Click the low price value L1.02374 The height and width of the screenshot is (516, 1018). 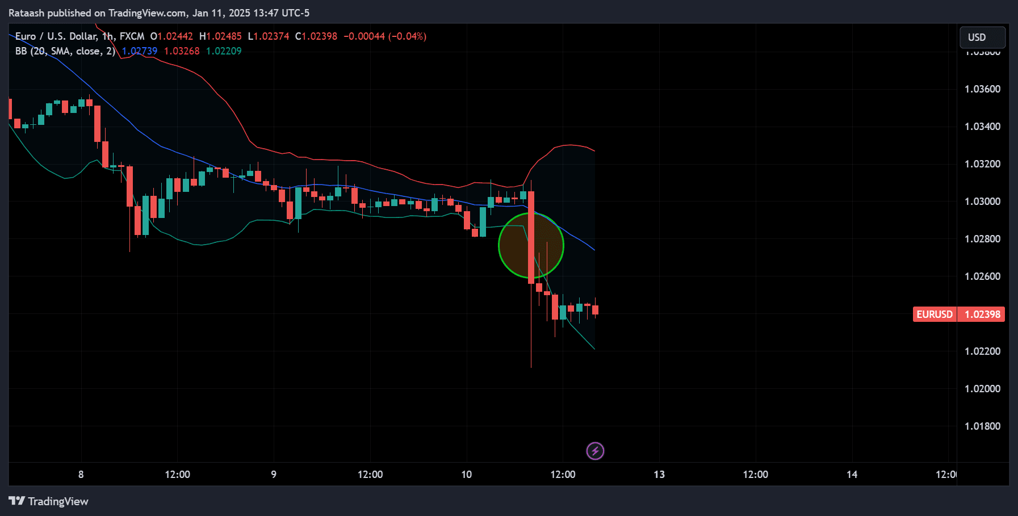click(269, 36)
